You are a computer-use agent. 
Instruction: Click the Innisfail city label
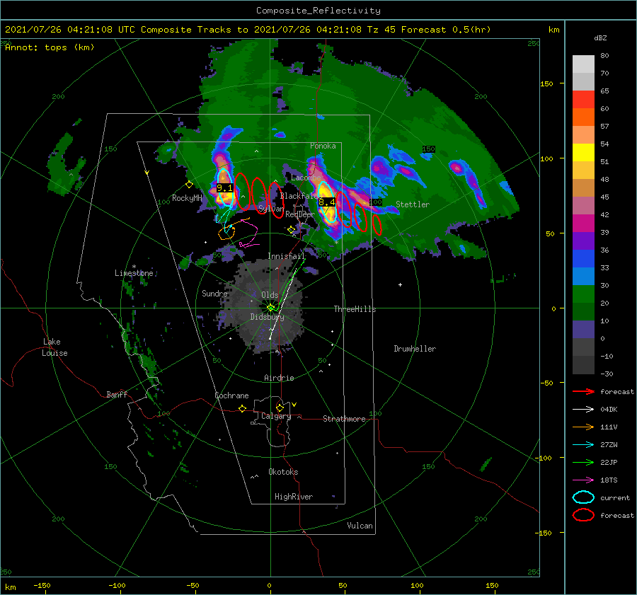(286, 256)
